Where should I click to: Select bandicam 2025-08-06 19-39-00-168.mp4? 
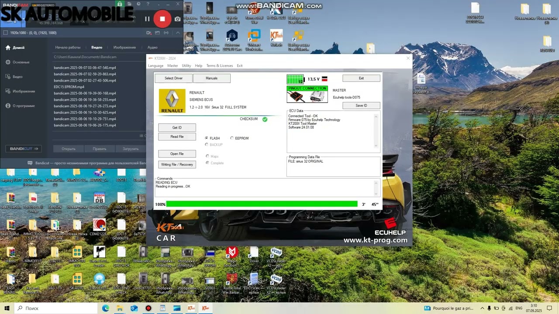pos(85,93)
